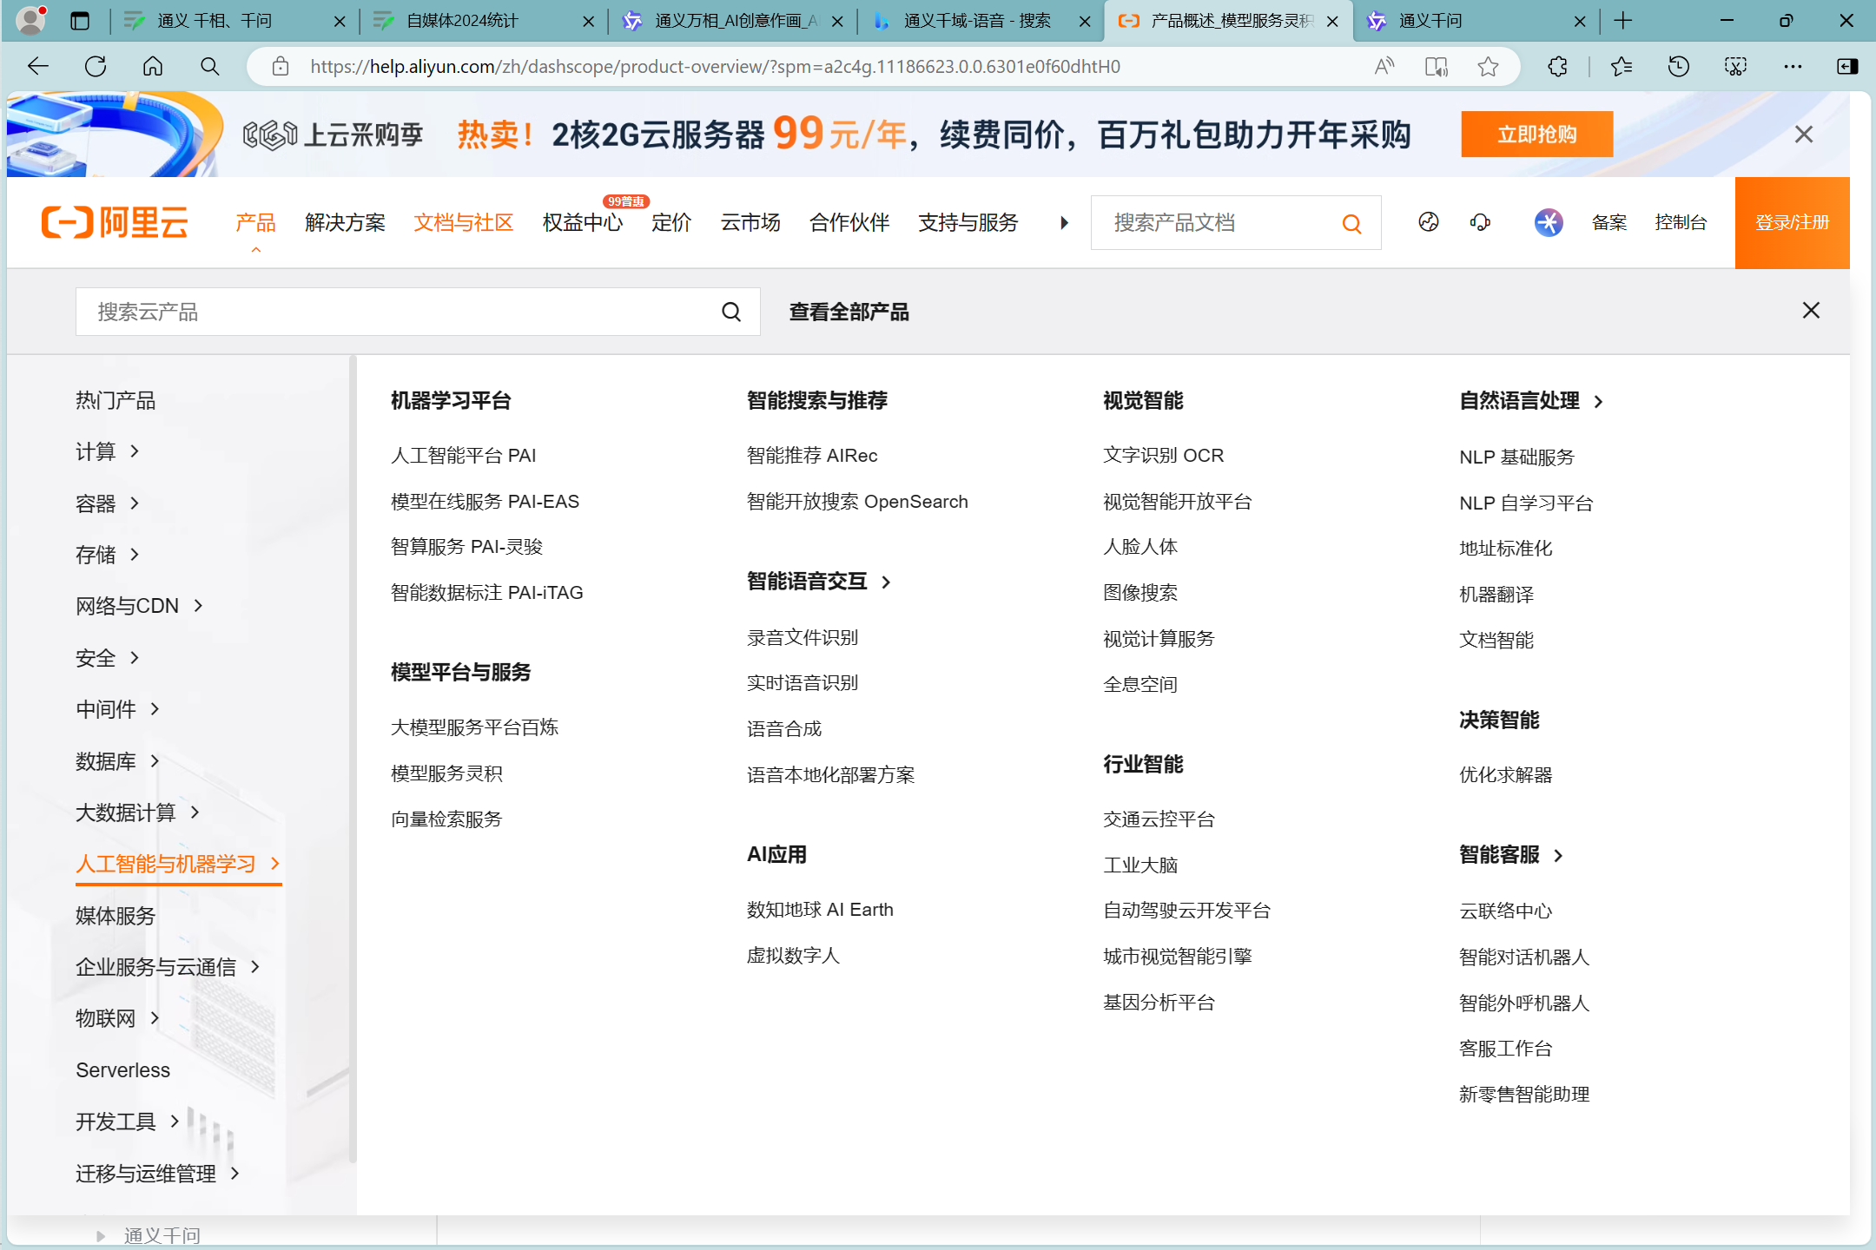Screen dimensions: 1876x1250
Task: Open the 解决方案 menu
Action: point(345,223)
